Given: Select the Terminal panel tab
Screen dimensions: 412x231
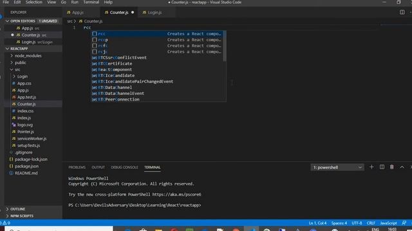Looking at the screenshot, I should click(x=152, y=167).
